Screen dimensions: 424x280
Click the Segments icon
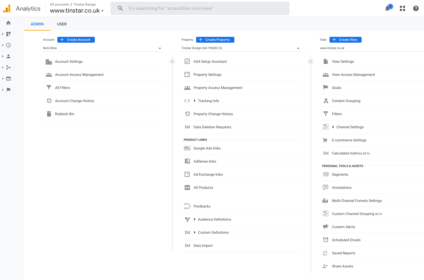(326, 174)
